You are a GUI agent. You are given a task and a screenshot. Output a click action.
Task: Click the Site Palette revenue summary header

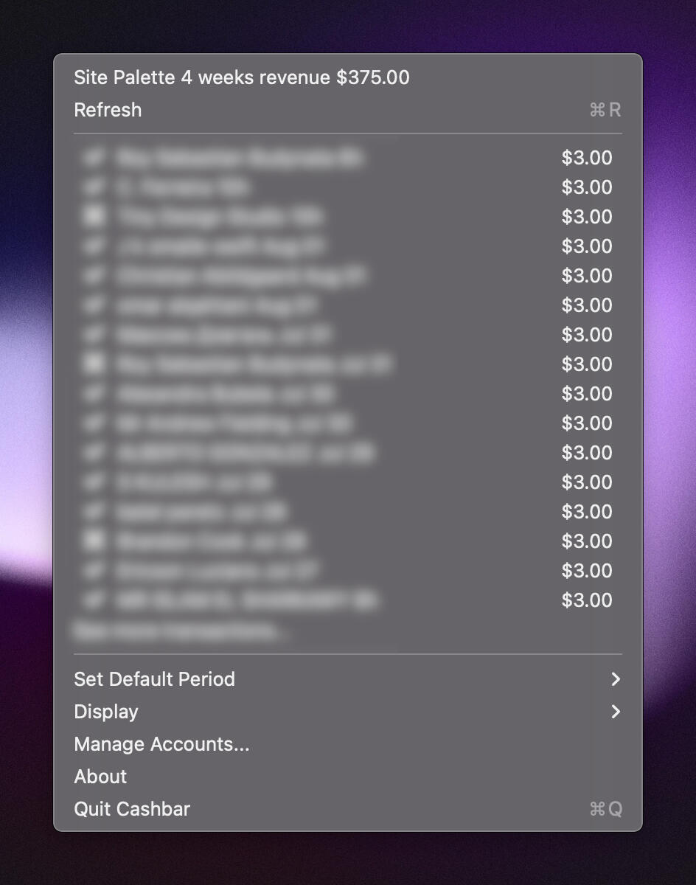(x=242, y=77)
